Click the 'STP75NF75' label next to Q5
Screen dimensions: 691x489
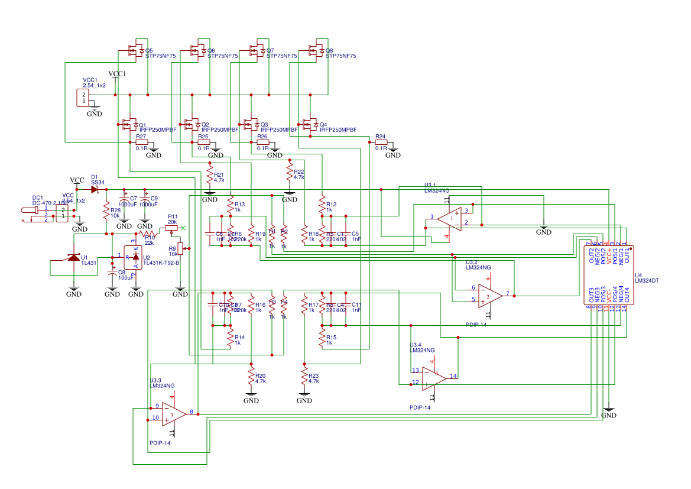[x=160, y=56]
